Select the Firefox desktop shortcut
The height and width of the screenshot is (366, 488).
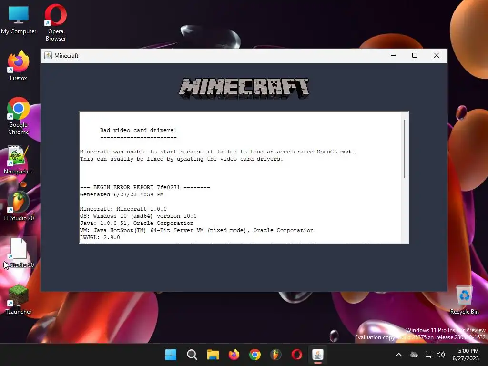pos(19,66)
